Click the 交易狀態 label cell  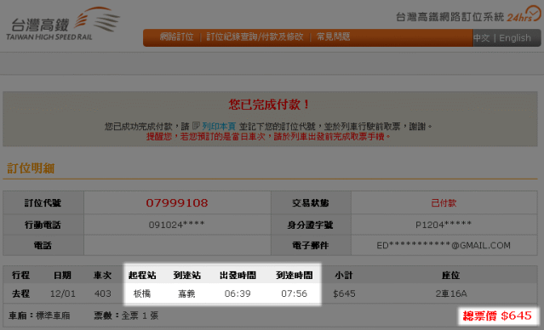pyautogui.click(x=311, y=202)
